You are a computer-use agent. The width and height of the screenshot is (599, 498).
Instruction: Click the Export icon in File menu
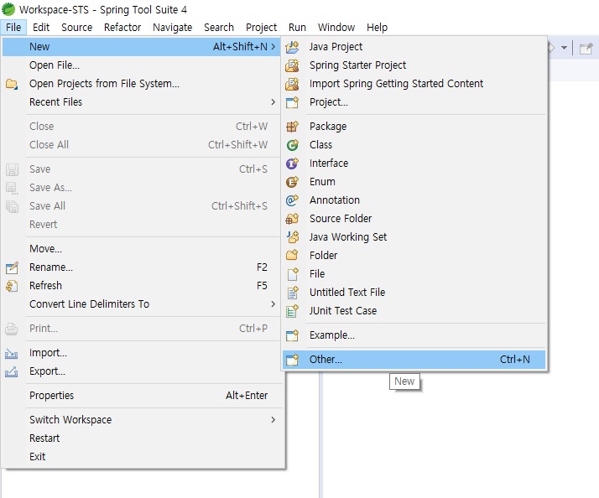click(x=12, y=371)
